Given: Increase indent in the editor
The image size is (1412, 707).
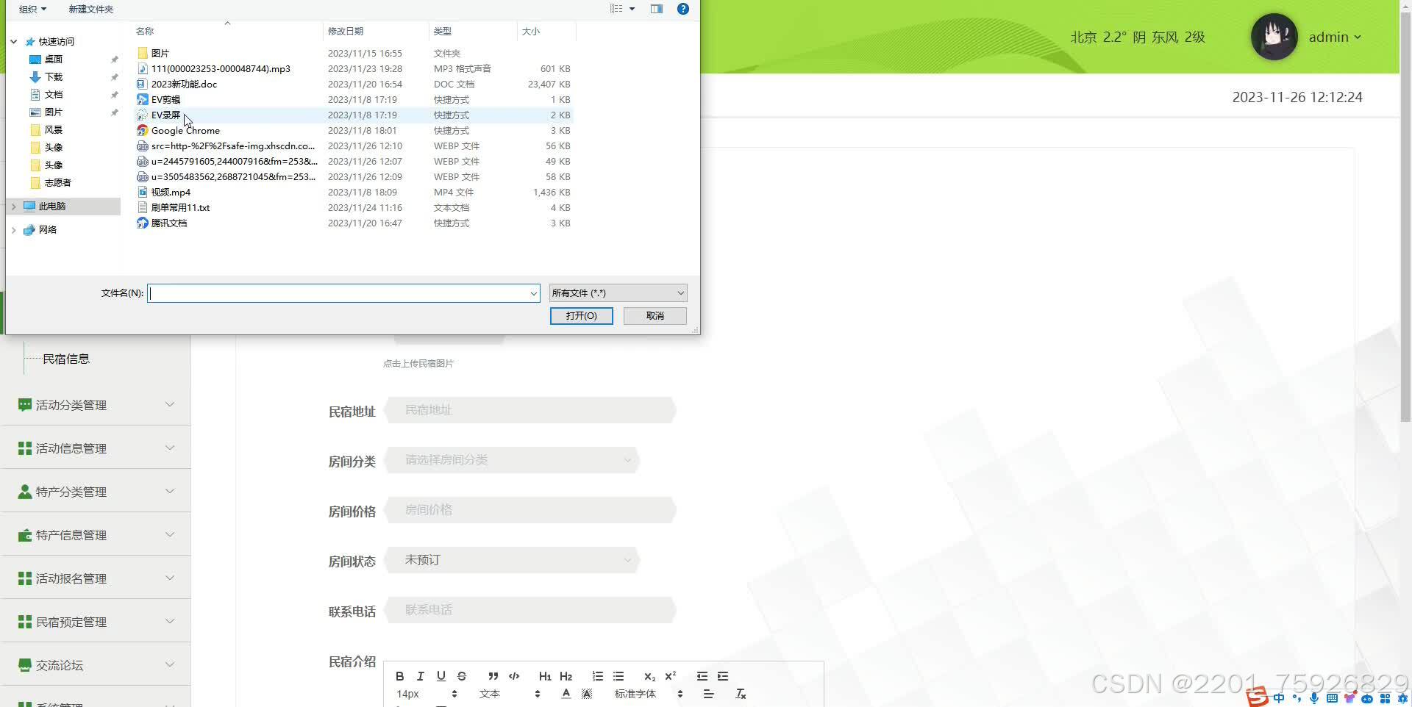Looking at the screenshot, I should [722, 676].
